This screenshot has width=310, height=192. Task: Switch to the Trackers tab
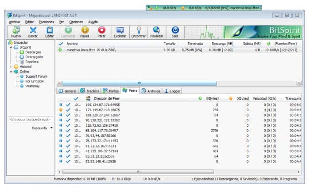[x=89, y=91]
